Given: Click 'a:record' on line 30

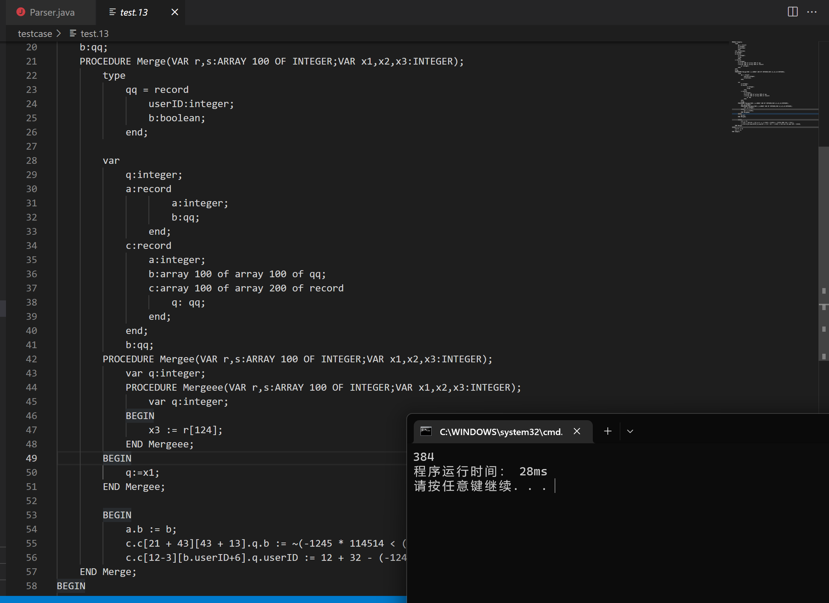Looking at the screenshot, I should coord(148,189).
